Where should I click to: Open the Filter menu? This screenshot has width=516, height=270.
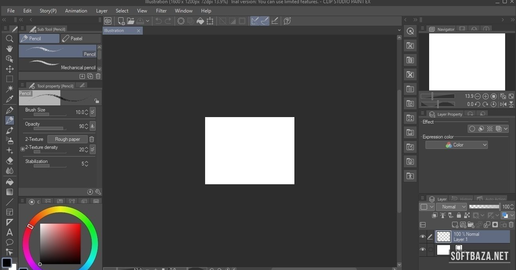(x=161, y=11)
